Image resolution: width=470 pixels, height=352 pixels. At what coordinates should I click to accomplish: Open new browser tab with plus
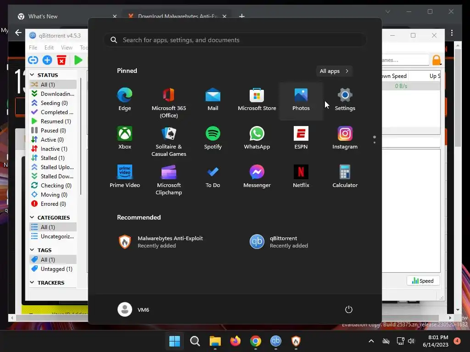pyautogui.click(x=242, y=16)
